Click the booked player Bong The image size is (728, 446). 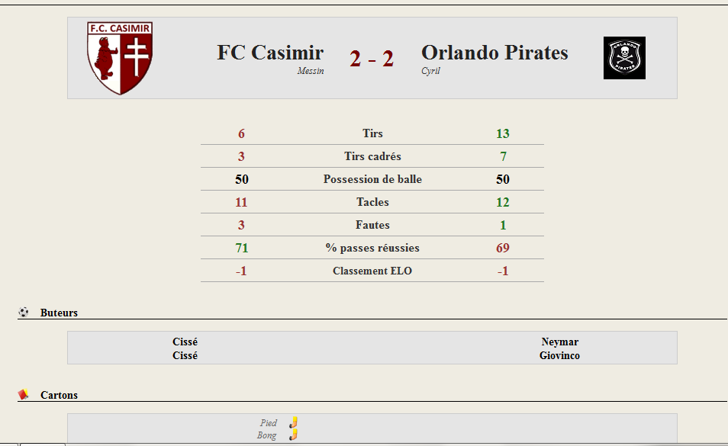coord(266,435)
